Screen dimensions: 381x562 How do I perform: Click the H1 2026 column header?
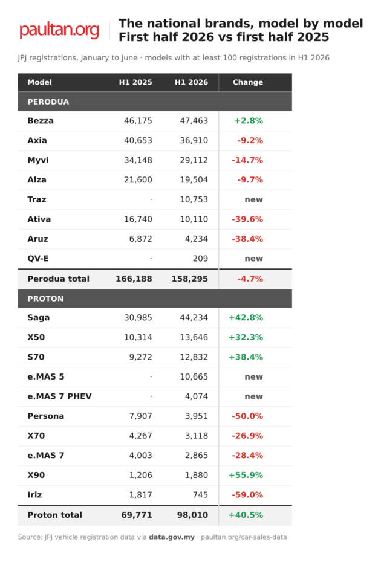click(x=191, y=82)
